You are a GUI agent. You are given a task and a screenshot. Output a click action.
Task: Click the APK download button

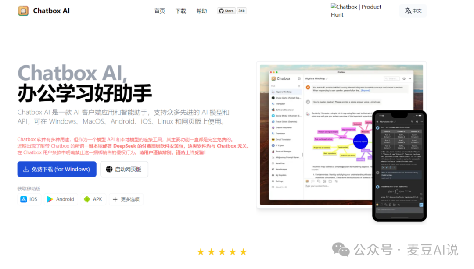click(93, 199)
